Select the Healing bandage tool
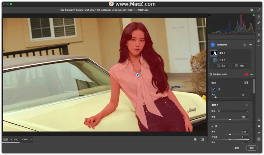Viewport: 264px width, 155px height. 259,23
